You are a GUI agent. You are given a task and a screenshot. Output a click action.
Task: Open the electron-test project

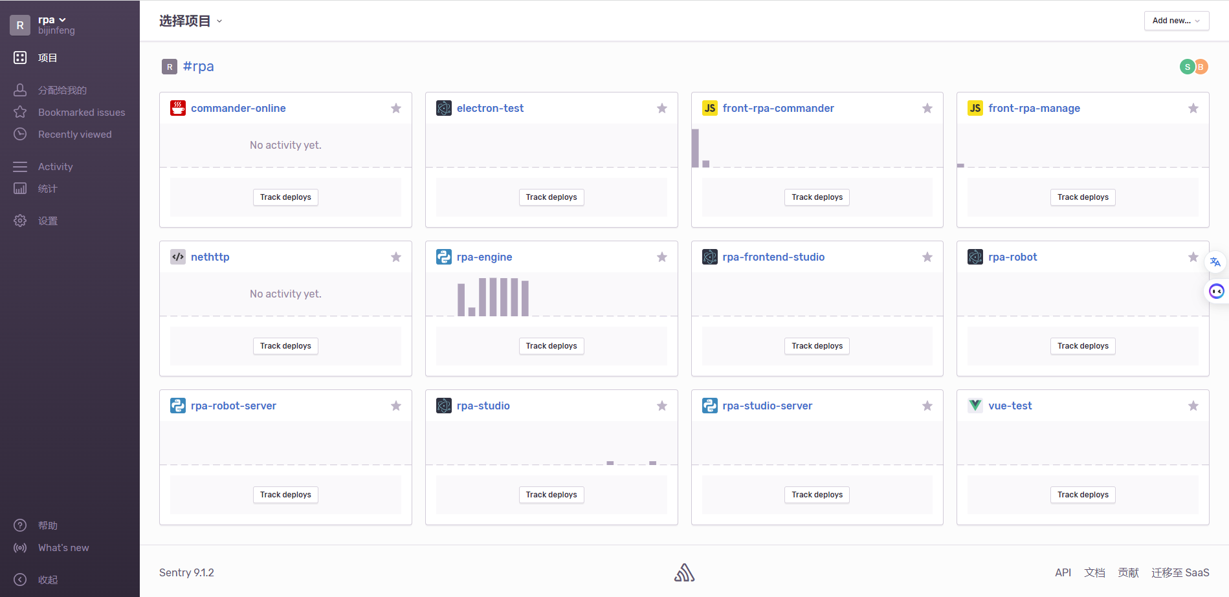490,108
